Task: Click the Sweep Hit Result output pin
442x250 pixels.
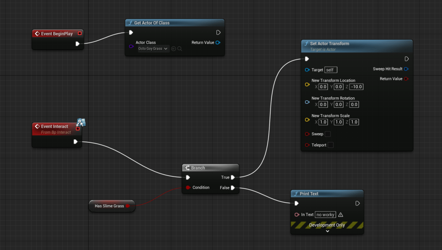Action: pos(406,69)
